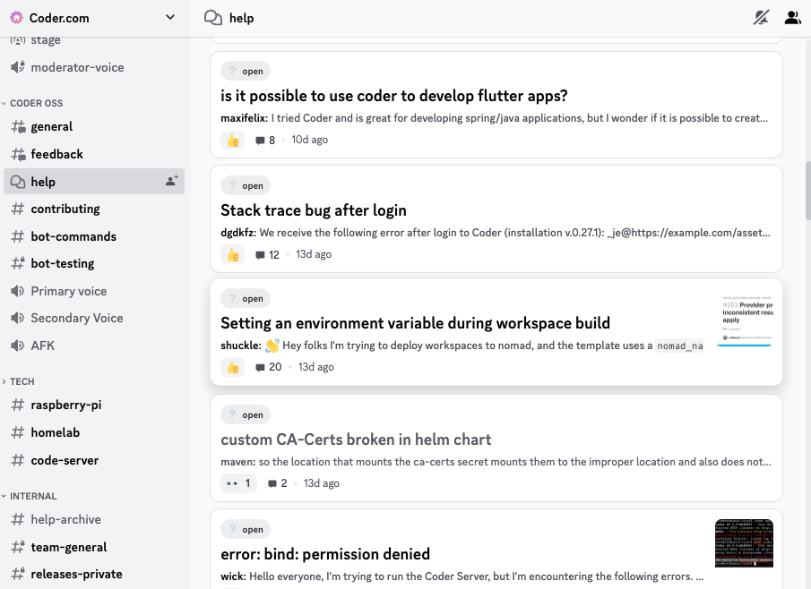Collapse the CODER OSS category
The height and width of the screenshot is (589, 811).
(x=36, y=103)
